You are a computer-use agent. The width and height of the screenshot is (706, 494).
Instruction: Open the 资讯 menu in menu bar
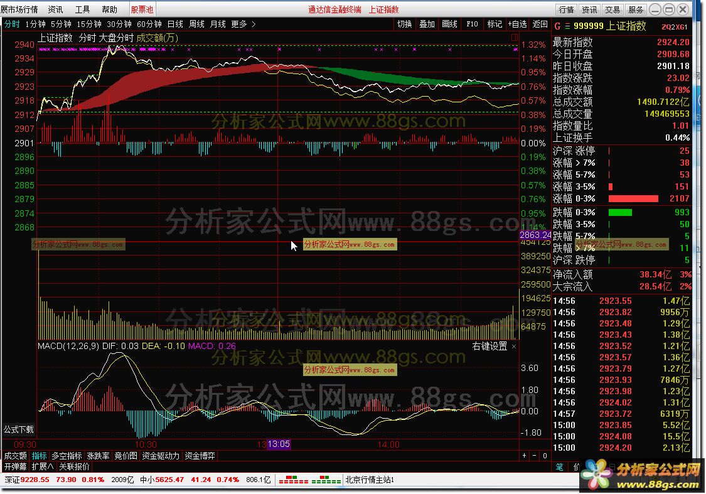(x=55, y=9)
